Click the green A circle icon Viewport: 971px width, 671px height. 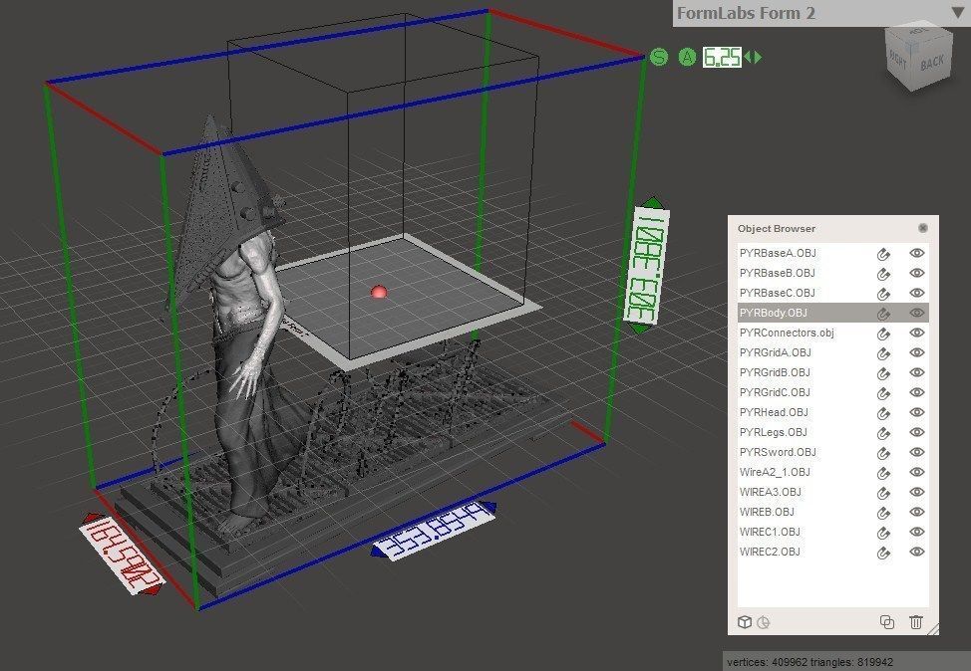coord(687,58)
